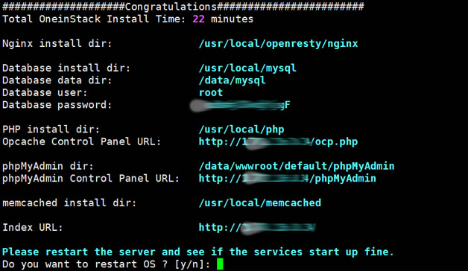Image resolution: width=468 pixels, height=271 pixels.
Task: Click the 'memcached install dir:' label
Action: coord(69,203)
